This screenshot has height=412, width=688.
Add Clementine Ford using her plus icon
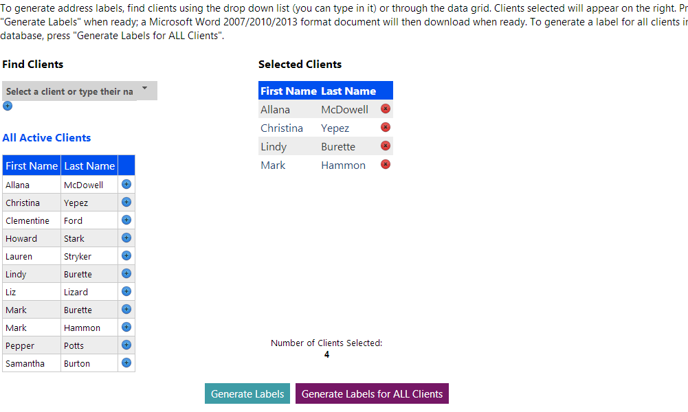[126, 220]
